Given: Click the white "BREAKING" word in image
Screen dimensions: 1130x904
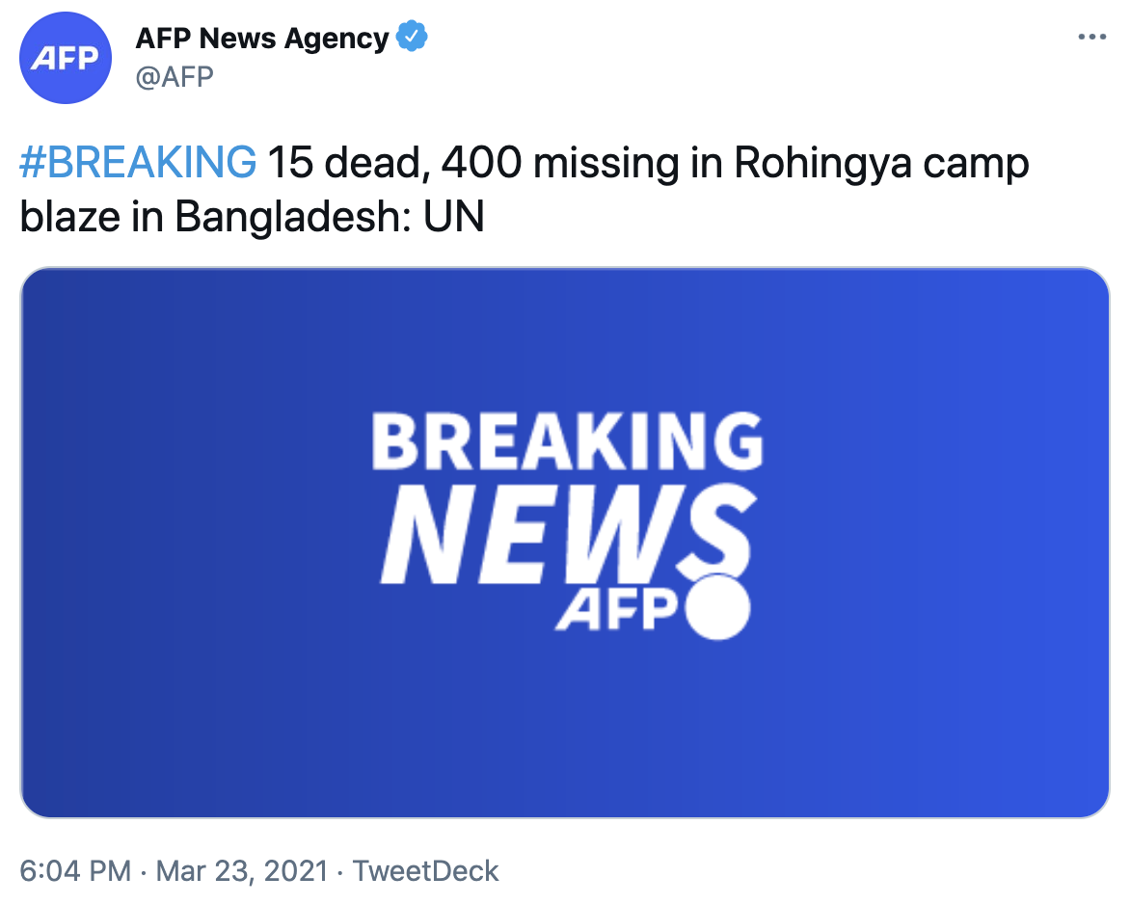Looking at the screenshot, I should coord(566,442).
